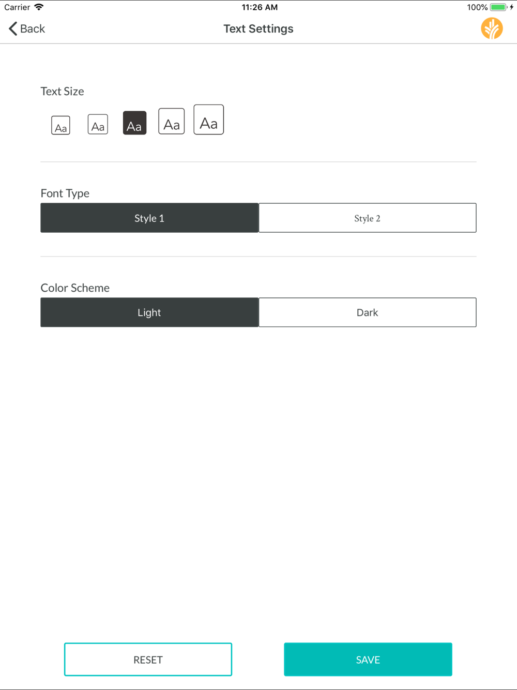517x690 pixels.
Task: Choose the second smallest Aa text size
Action: tap(98, 124)
